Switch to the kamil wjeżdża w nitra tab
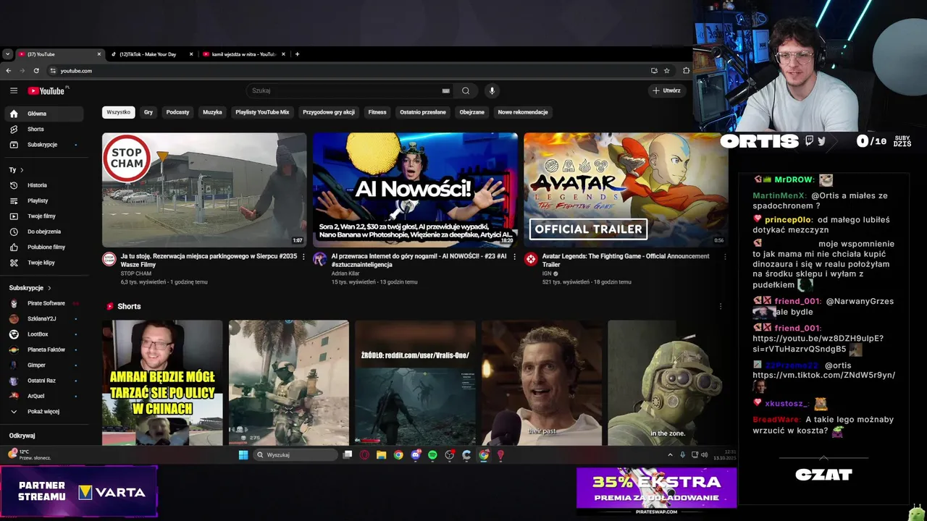The image size is (927, 521). click(x=243, y=54)
